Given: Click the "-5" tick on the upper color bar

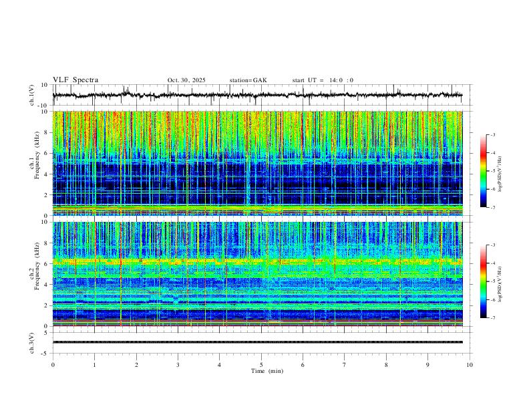Looking at the screenshot, I should tap(492, 171).
